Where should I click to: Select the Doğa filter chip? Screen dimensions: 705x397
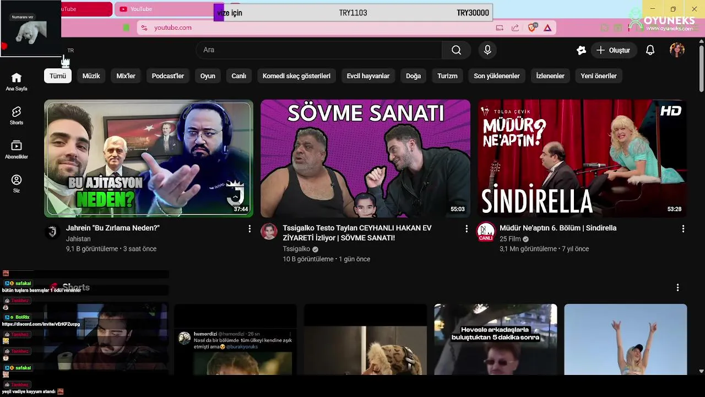click(413, 76)
